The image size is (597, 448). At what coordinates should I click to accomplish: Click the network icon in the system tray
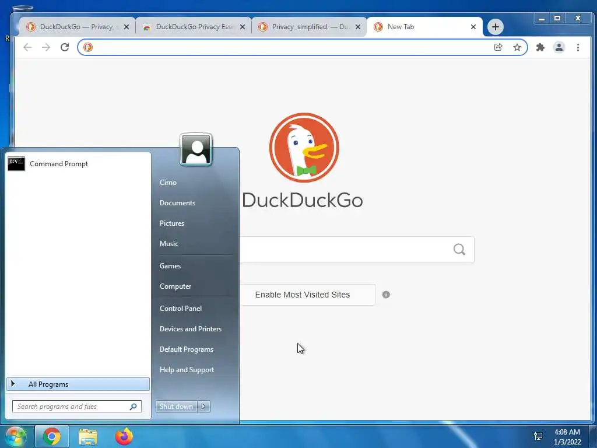tap(538, 436)
